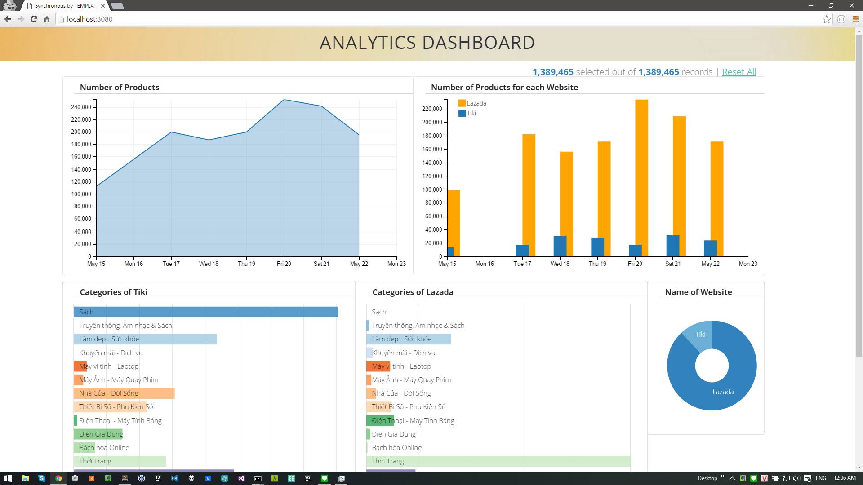The height and width of the screenshot is (485, 863).
Task: Launch IntelliJ IDEA from the taskbar
Action: 158,478
